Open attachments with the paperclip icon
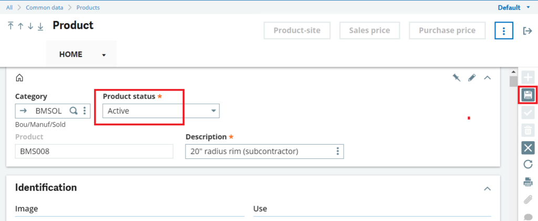 coord(528,199)
